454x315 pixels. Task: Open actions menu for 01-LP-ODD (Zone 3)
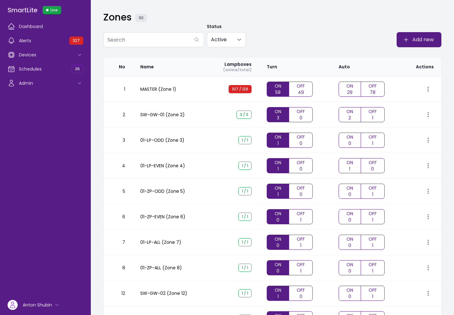(428, 140)
